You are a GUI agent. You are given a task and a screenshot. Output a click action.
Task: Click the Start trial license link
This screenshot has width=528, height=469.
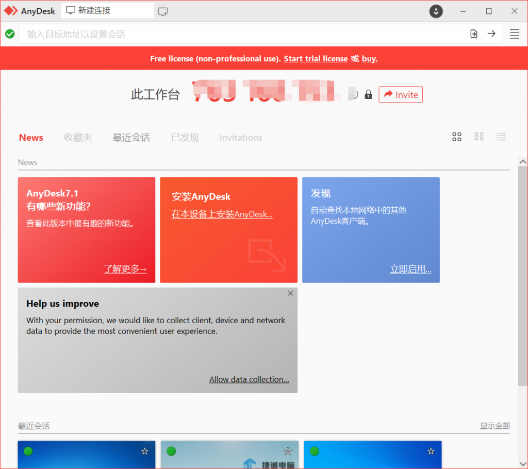(316, 59)
